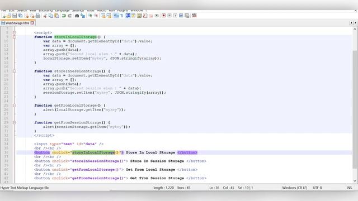
Task: Click the Playback macro icon
Action: (175, 16)
